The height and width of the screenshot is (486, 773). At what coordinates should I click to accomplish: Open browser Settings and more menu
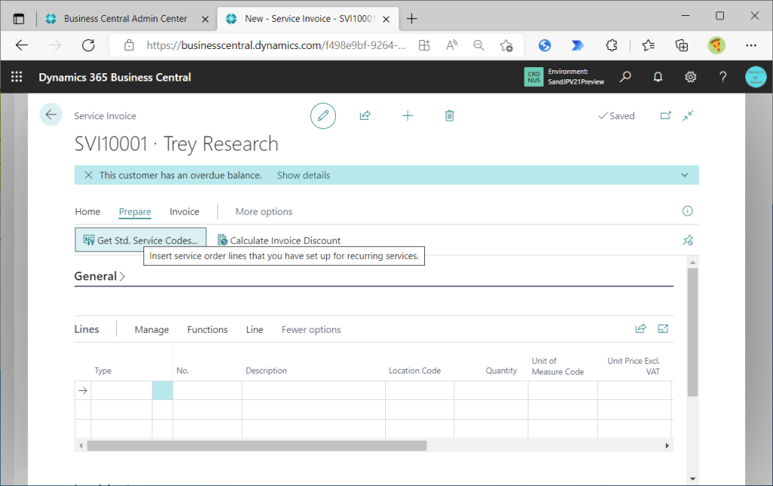pyautogui.click(x=751, y=45)
